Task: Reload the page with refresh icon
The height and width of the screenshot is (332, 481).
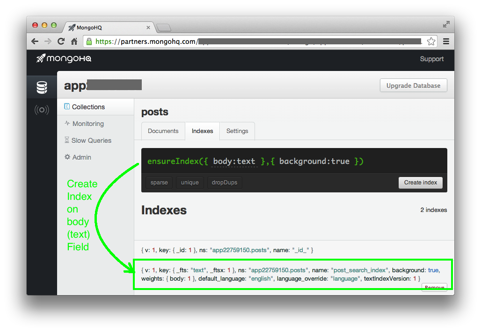Action: [61, 42]
